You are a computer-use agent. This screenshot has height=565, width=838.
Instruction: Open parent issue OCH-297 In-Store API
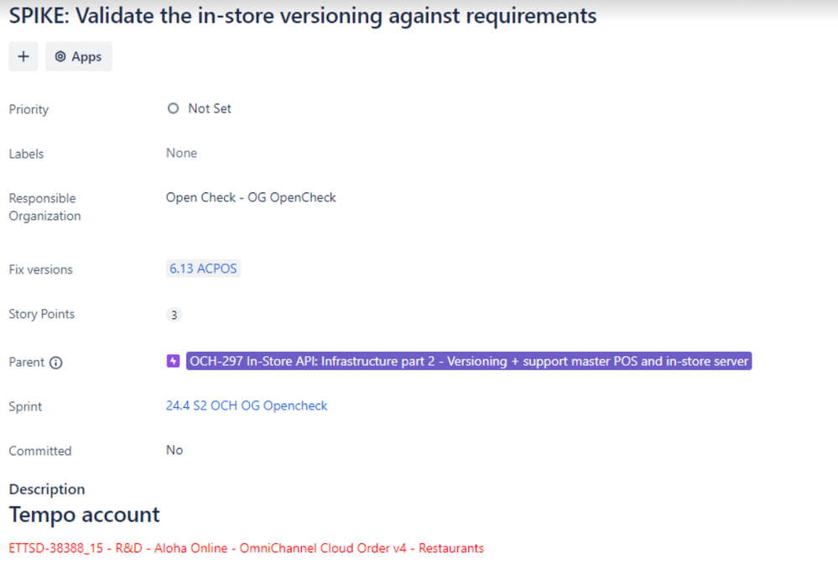point(469,361)
